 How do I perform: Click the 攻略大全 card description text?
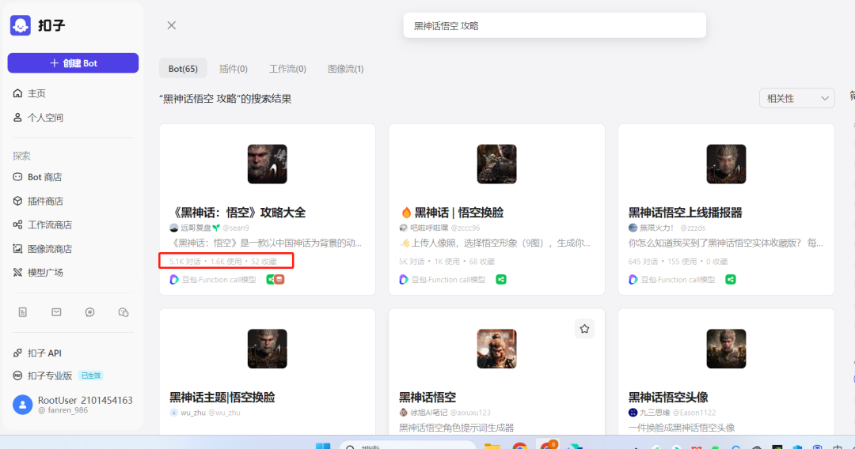pyautogui.click(x=266, y=243)
